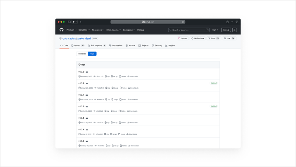Open the heart extension dropdown in Safari toolbar

[x=74, y=22]
